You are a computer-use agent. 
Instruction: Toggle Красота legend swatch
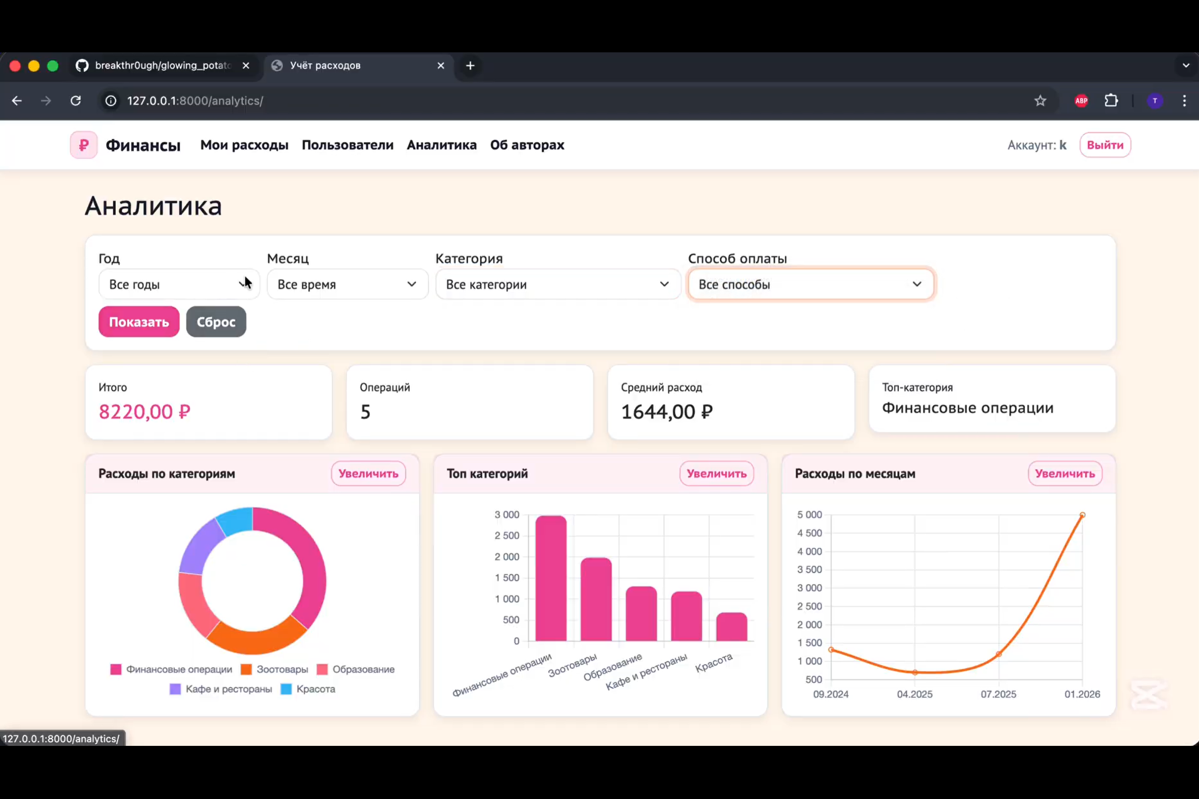pyautogui.click(x=287, y=689)
